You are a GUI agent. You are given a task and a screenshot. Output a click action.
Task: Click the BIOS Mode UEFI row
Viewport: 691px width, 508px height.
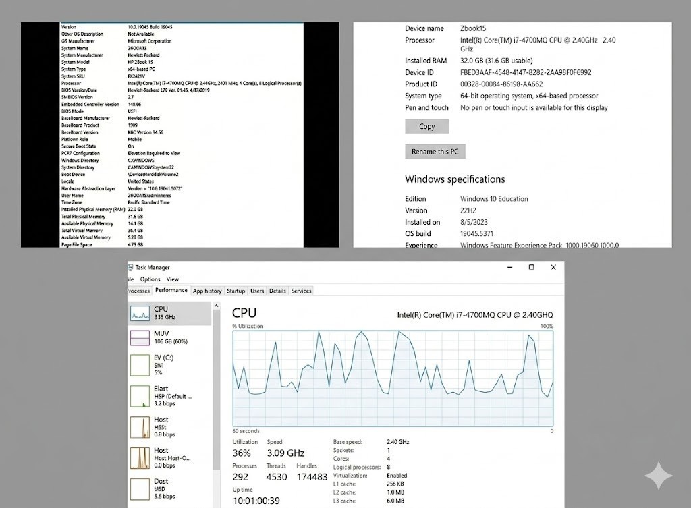[x=182, y=111]
